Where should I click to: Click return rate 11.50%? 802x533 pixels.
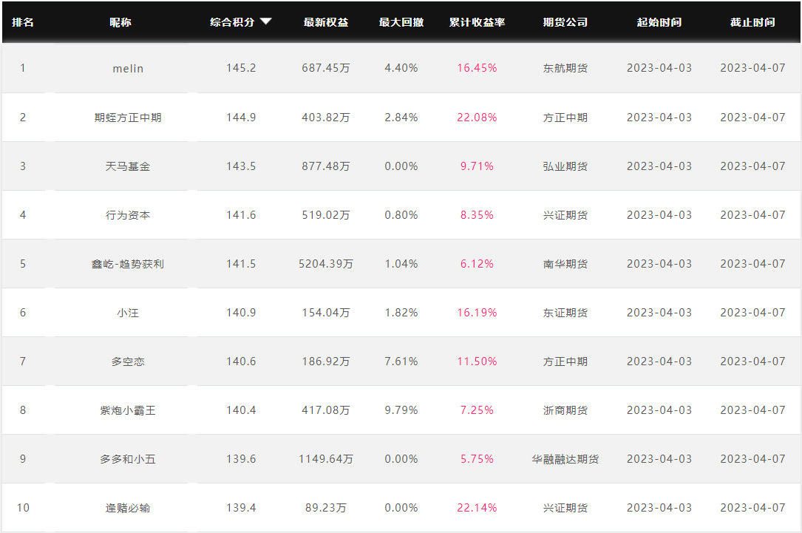click(477, 361)
